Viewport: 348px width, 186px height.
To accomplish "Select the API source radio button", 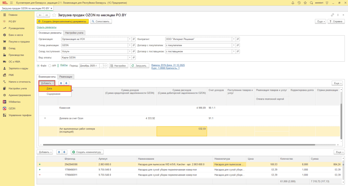I will 50,66.
